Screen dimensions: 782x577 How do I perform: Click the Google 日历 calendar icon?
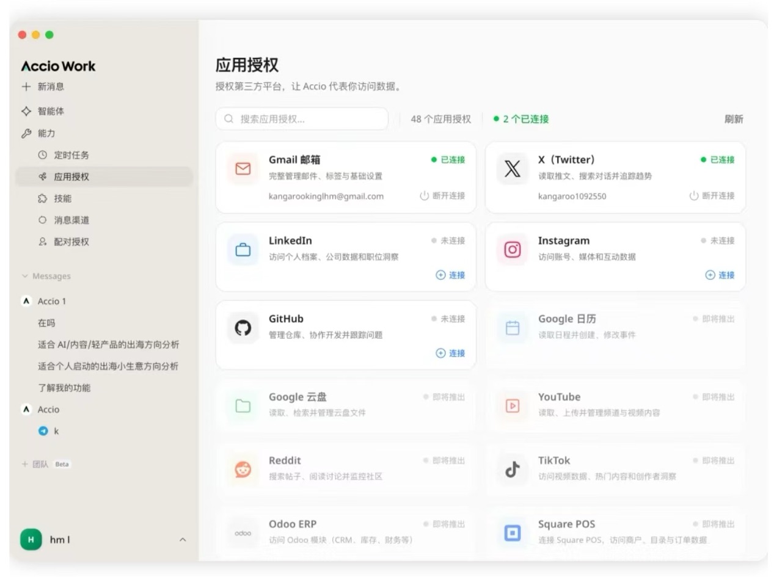(512, 328)
